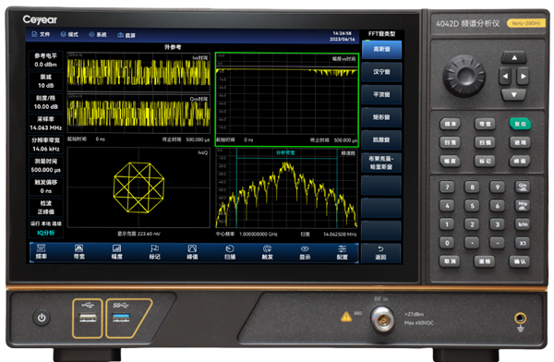
Task: Click the X1 unit key
Action: [523, 243]
